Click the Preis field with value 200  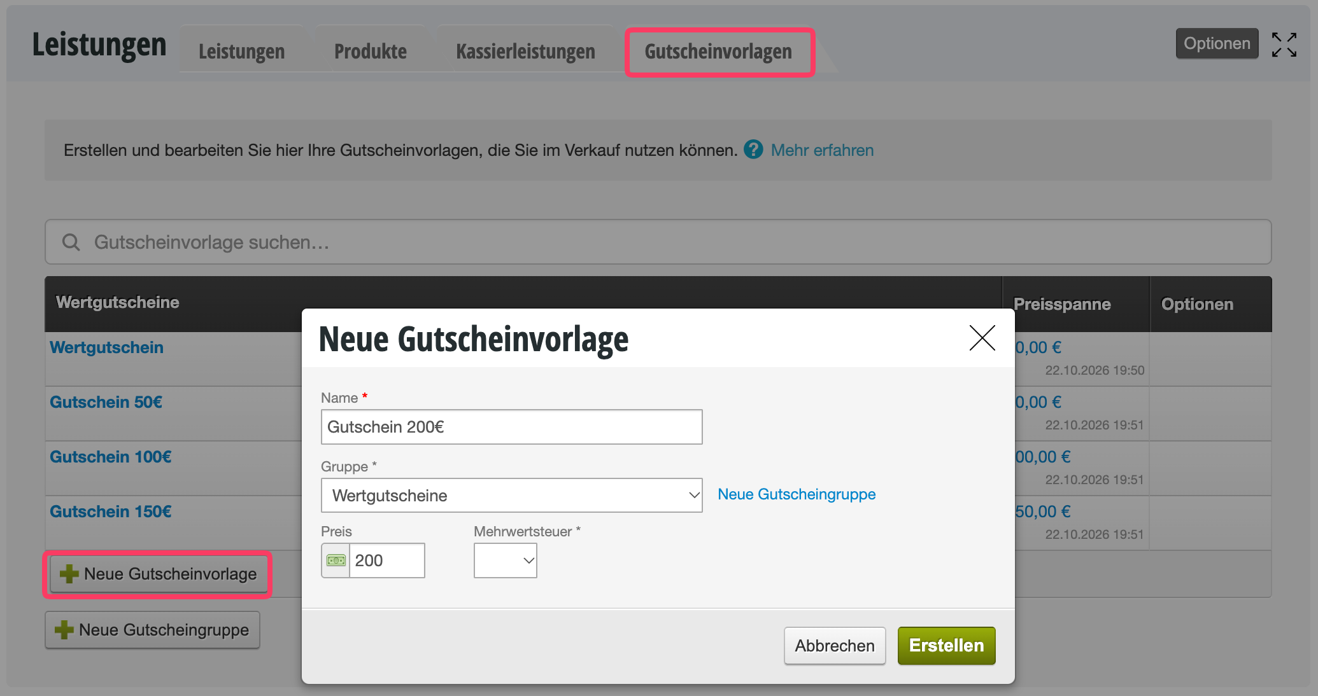(387, 560)
